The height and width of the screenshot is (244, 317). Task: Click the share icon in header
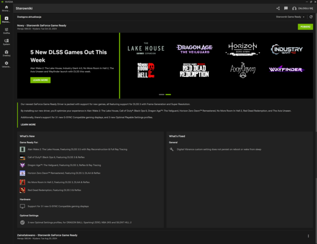point(278,9)
